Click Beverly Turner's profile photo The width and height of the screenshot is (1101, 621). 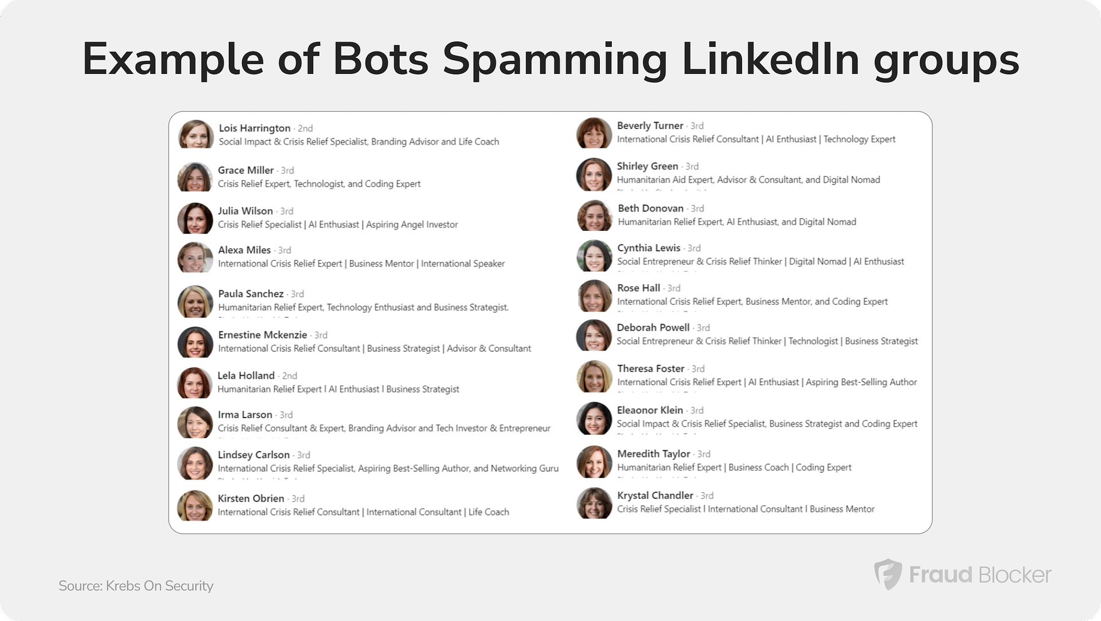[594, 133]
